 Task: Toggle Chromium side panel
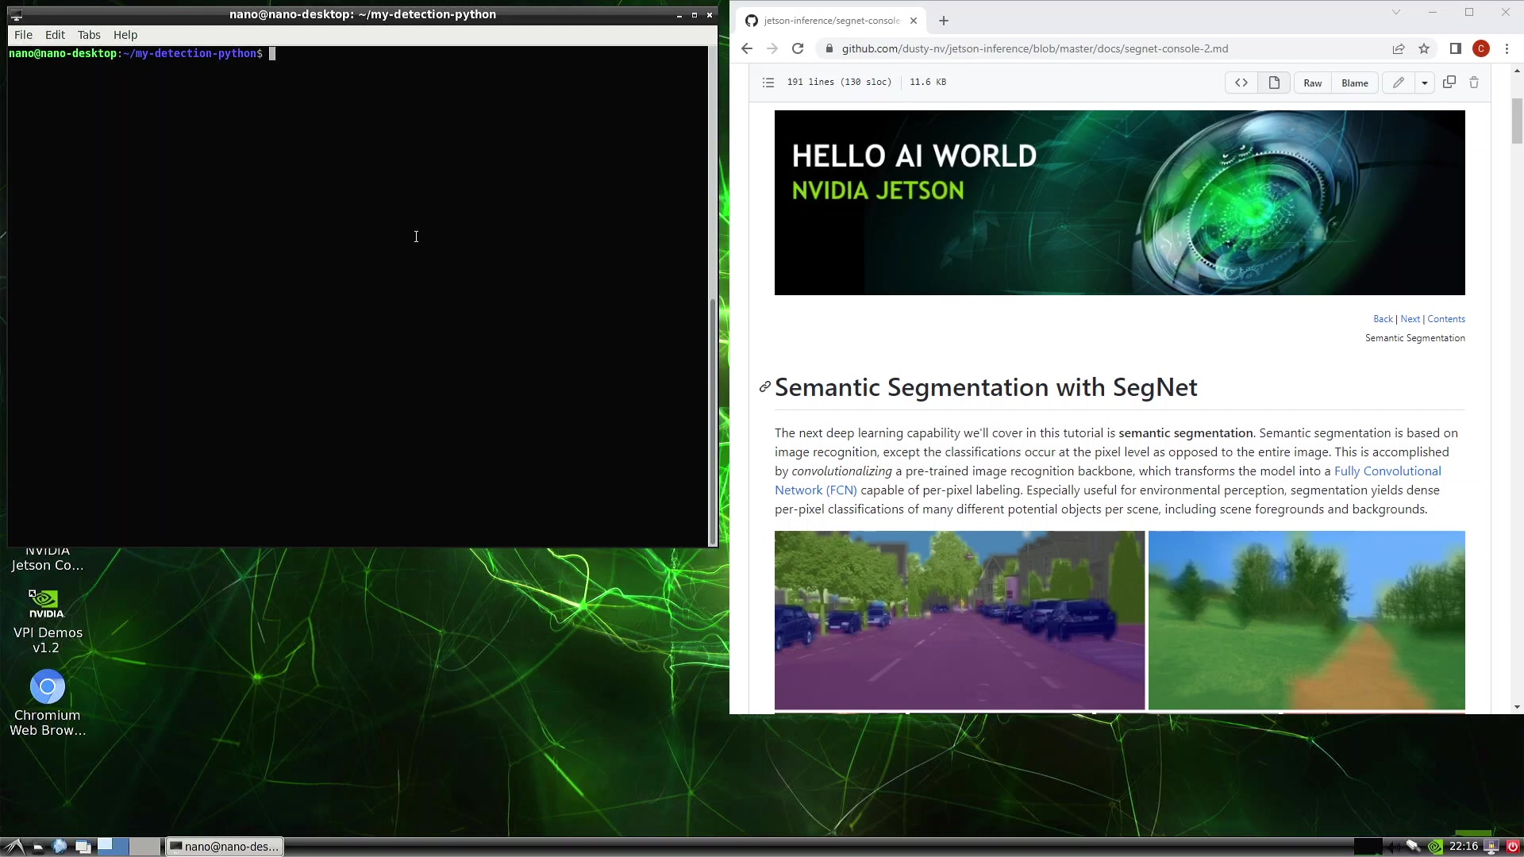click(1455, 49)
